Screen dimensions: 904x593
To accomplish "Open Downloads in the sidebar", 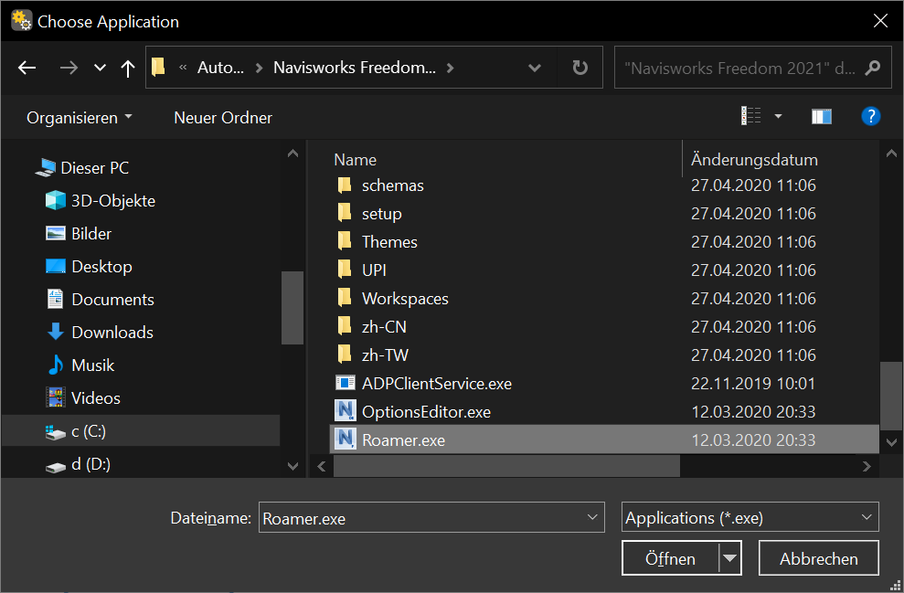I will pos(99,332).
